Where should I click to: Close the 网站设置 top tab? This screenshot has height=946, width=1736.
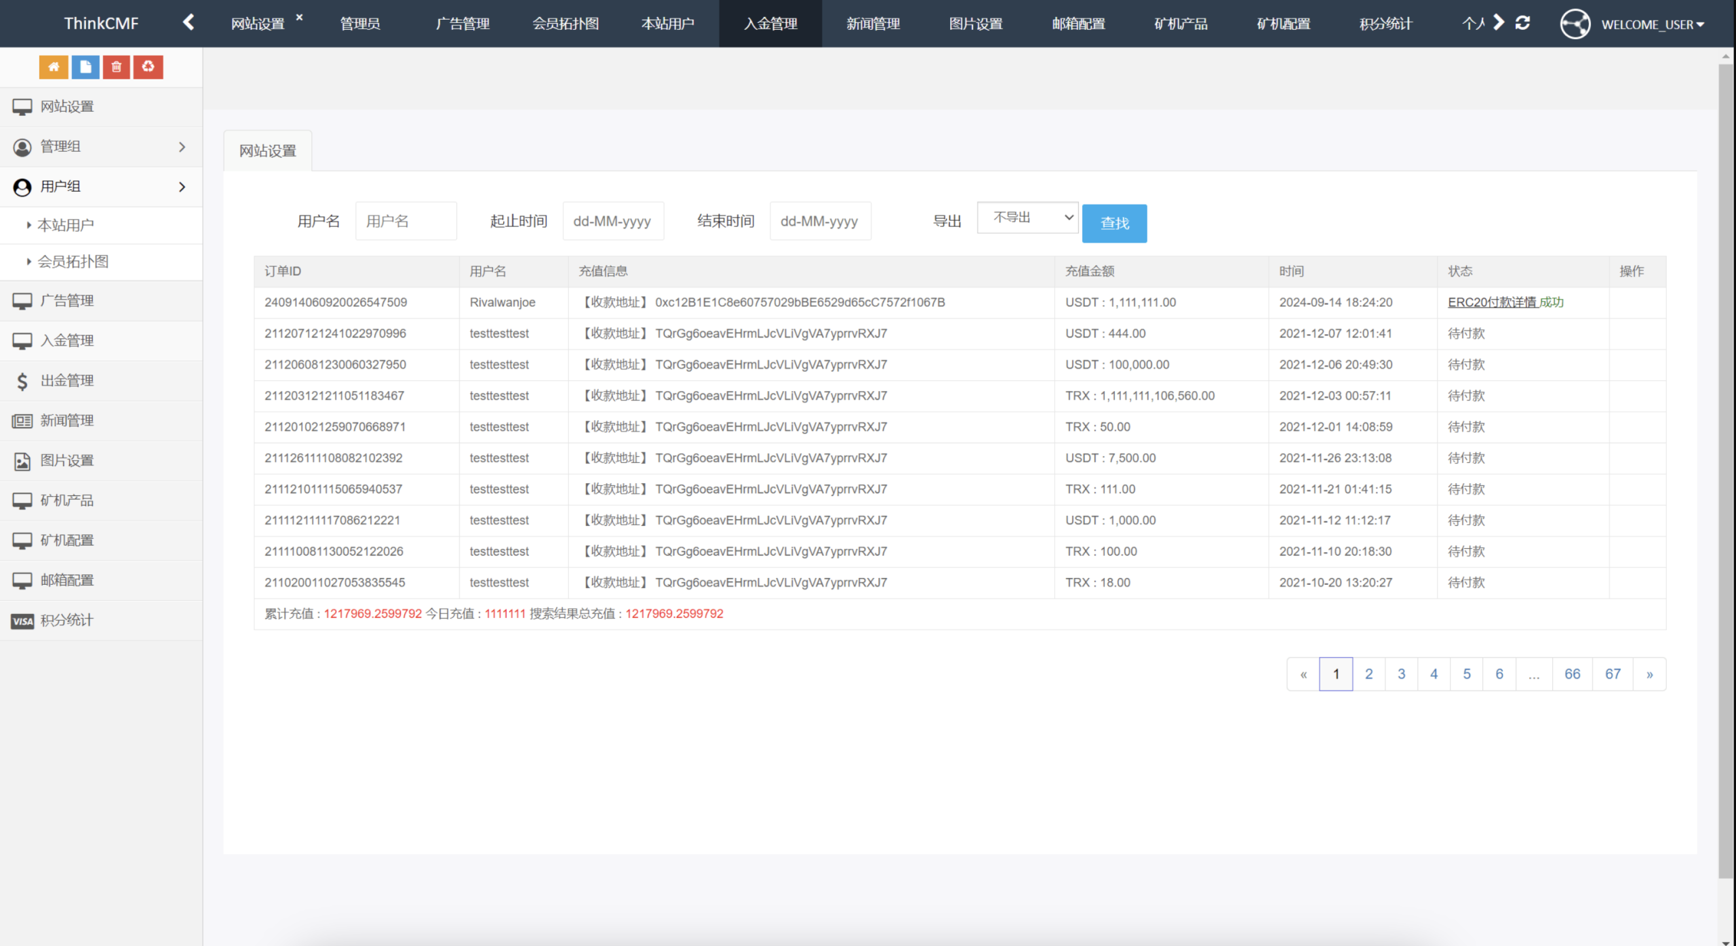coord(299,17)
